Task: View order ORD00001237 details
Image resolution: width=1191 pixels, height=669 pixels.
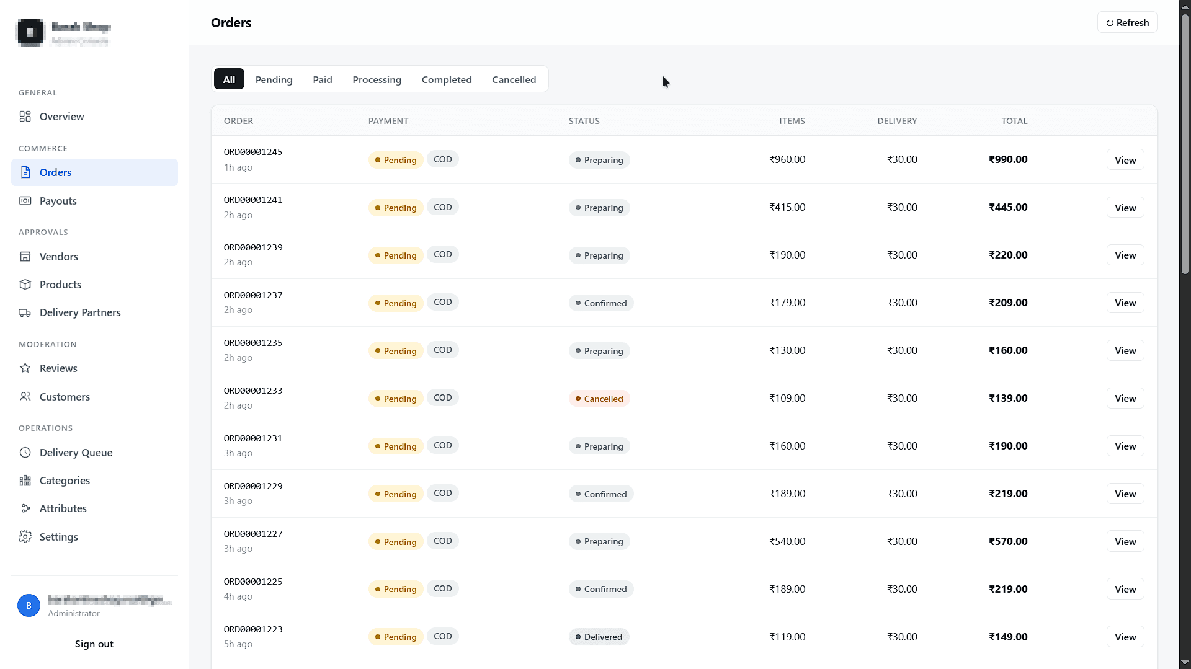Action: (1125, 303)
